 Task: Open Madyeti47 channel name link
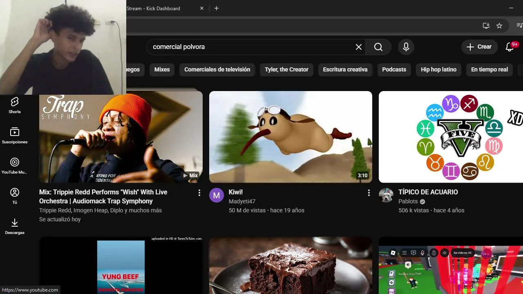tap(242, 201)
